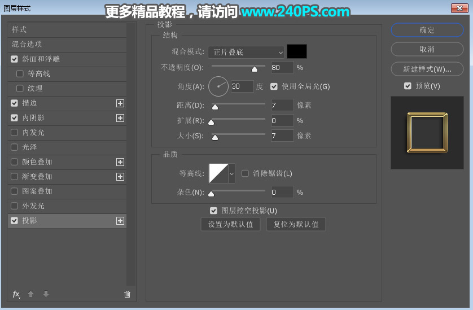Click the 确定 button
Screen dimensions: 473x310
pyautogui.click(x=427, y=30)
